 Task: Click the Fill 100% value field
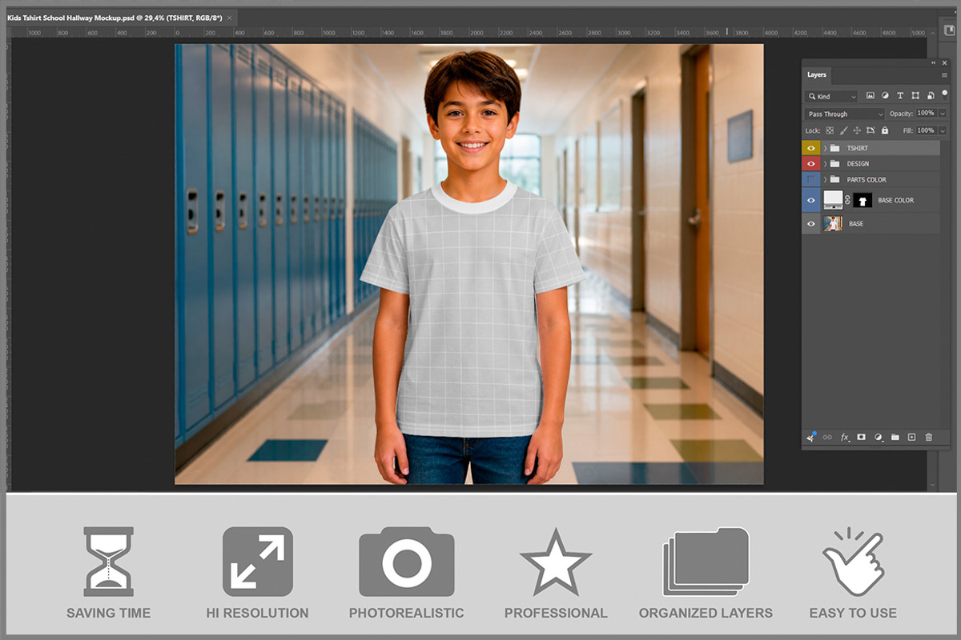pos(926,130)
